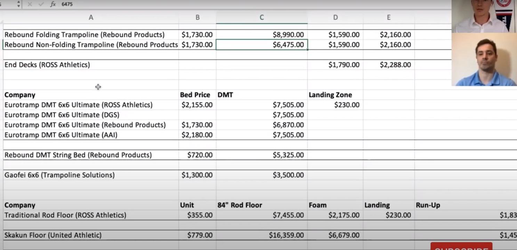Select the $6,870.00 DMT cell
This screenshot has width=517, height=250.
tap(262, 125)
